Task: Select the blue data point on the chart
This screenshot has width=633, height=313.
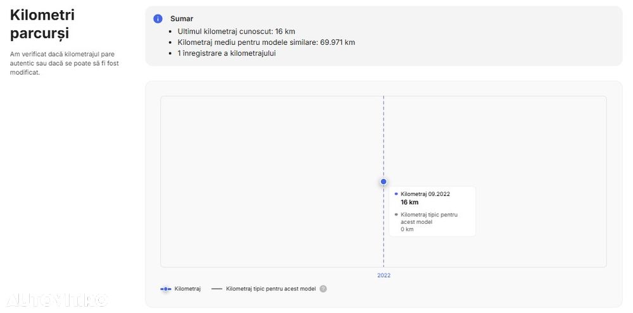Action: click(x=384, y=182)
